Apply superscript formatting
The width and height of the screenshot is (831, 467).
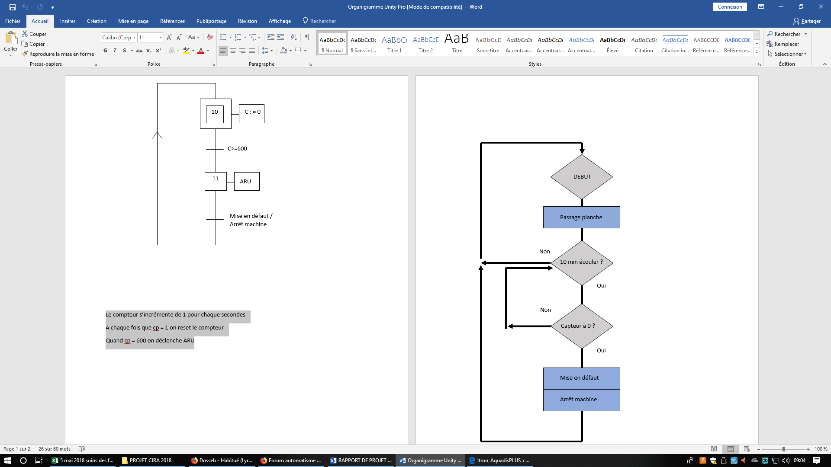coord(158,51)
